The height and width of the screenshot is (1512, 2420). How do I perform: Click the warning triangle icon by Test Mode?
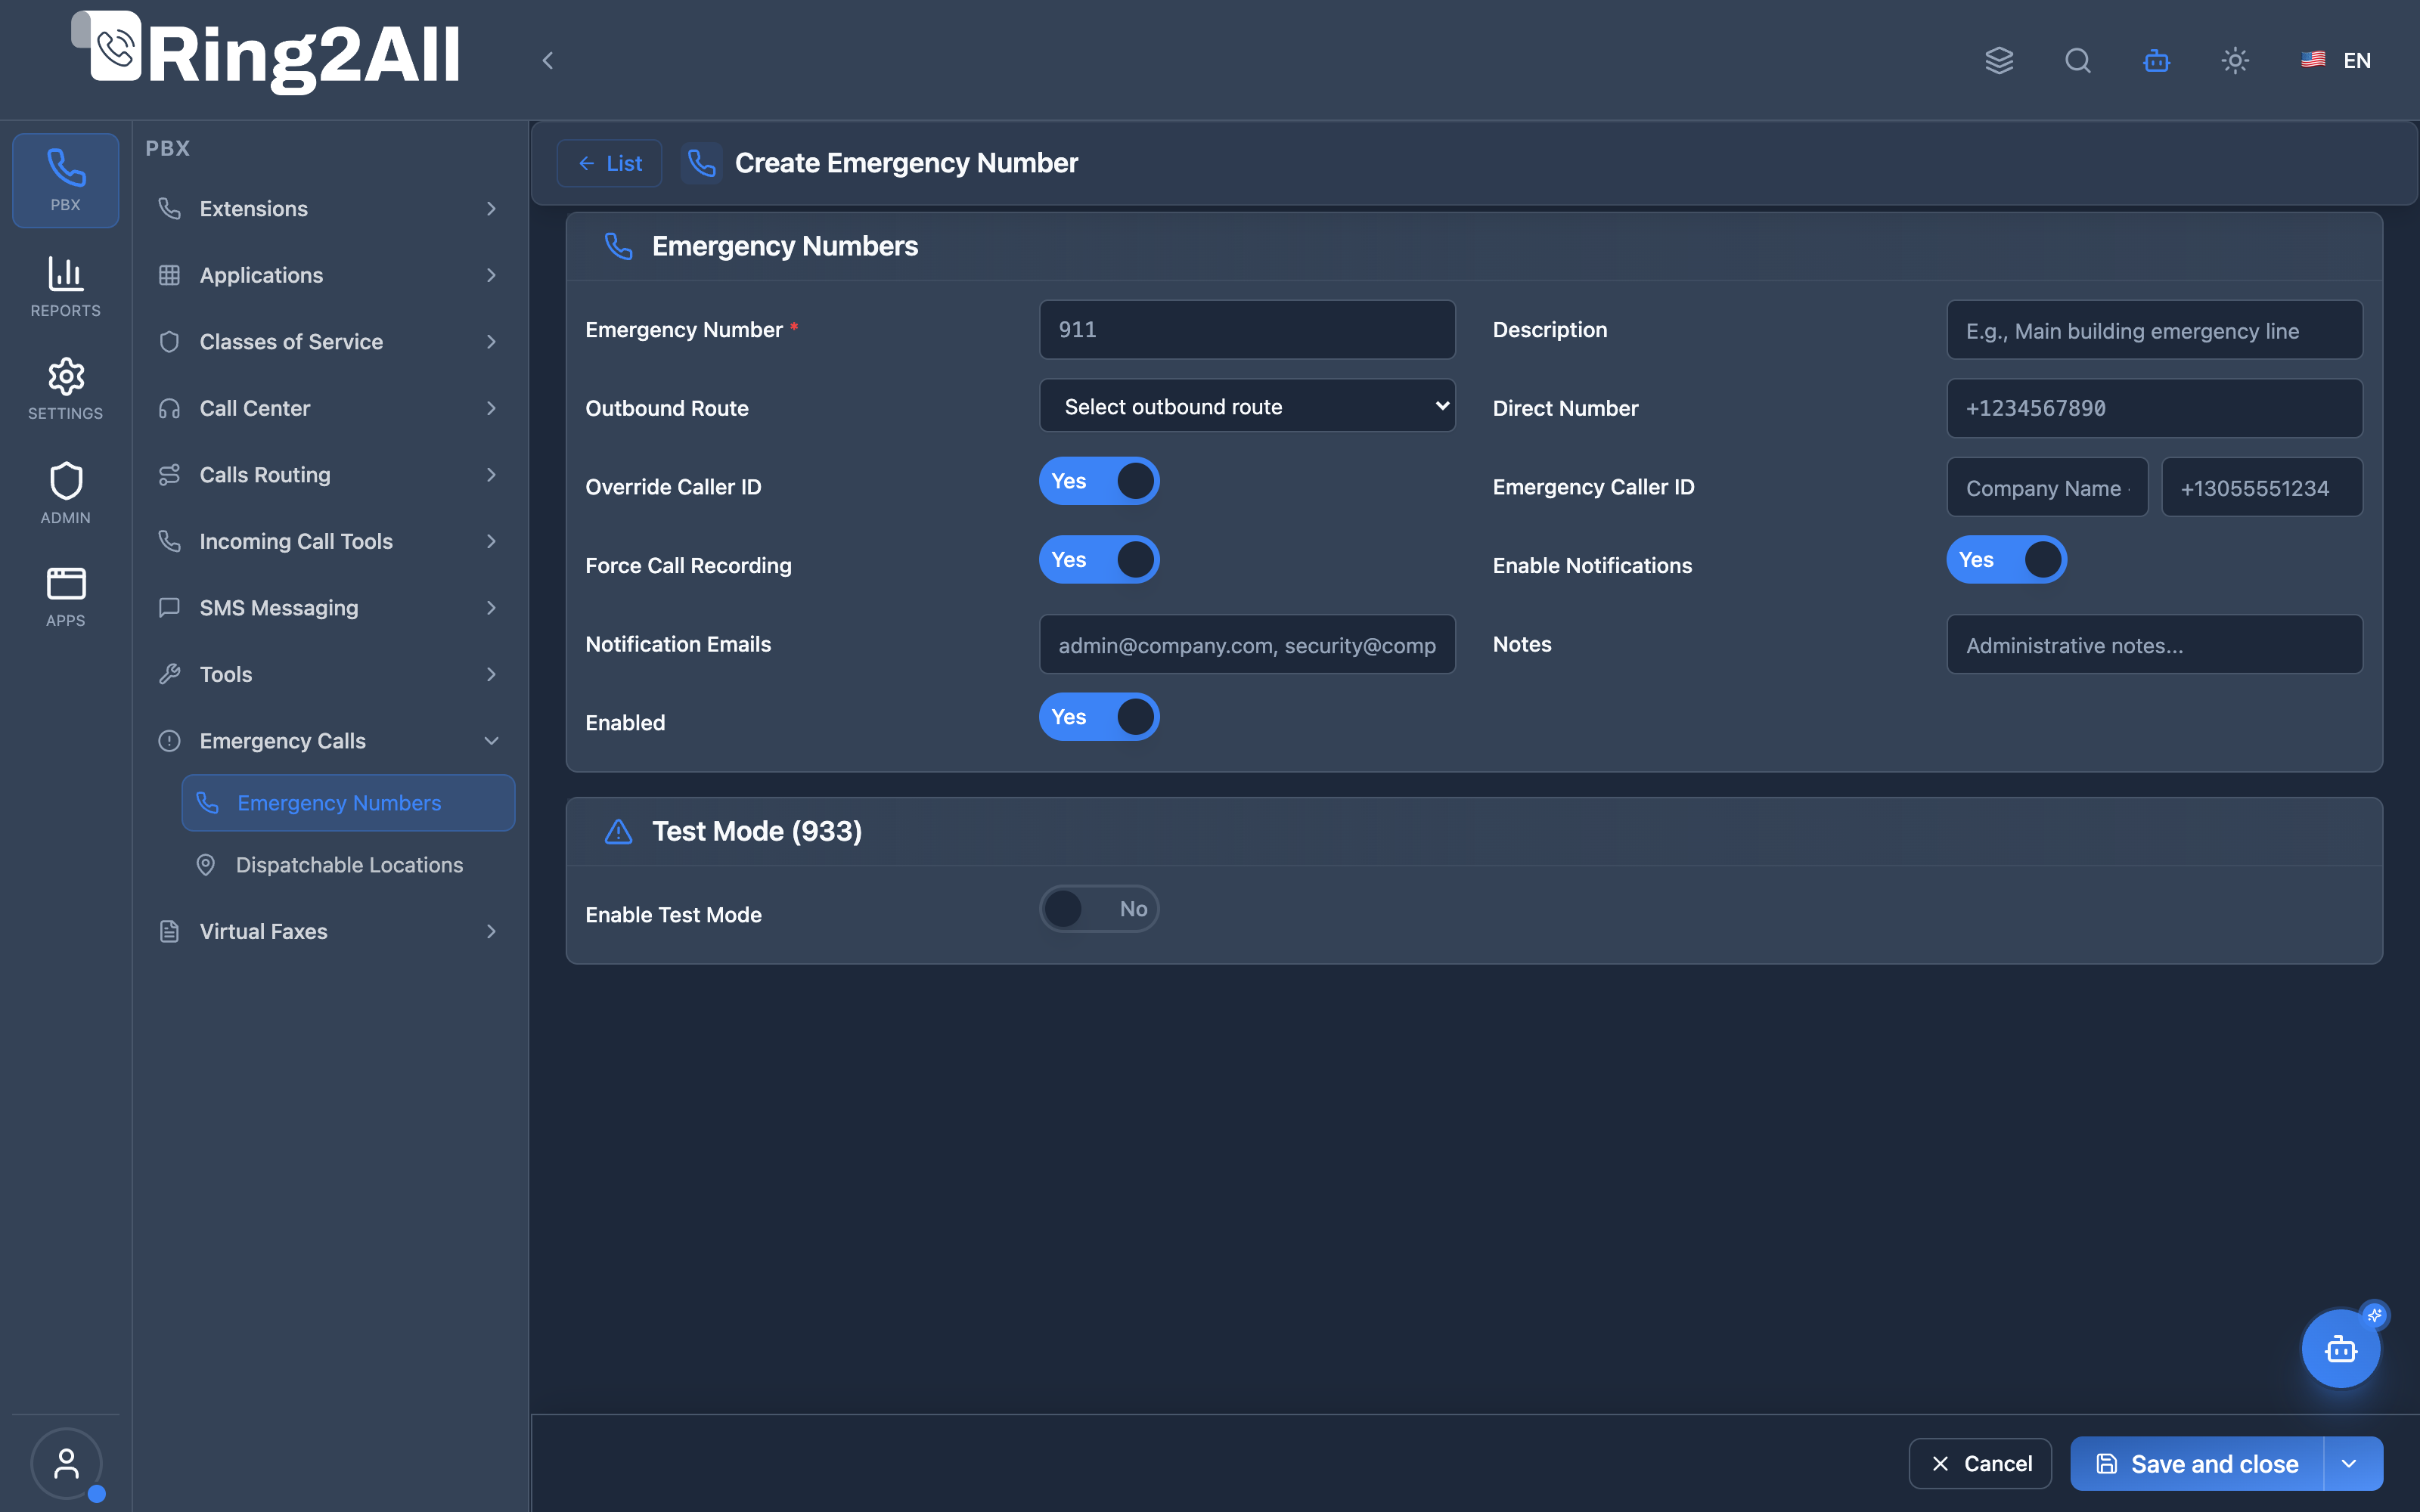click(x=619, y=832)
